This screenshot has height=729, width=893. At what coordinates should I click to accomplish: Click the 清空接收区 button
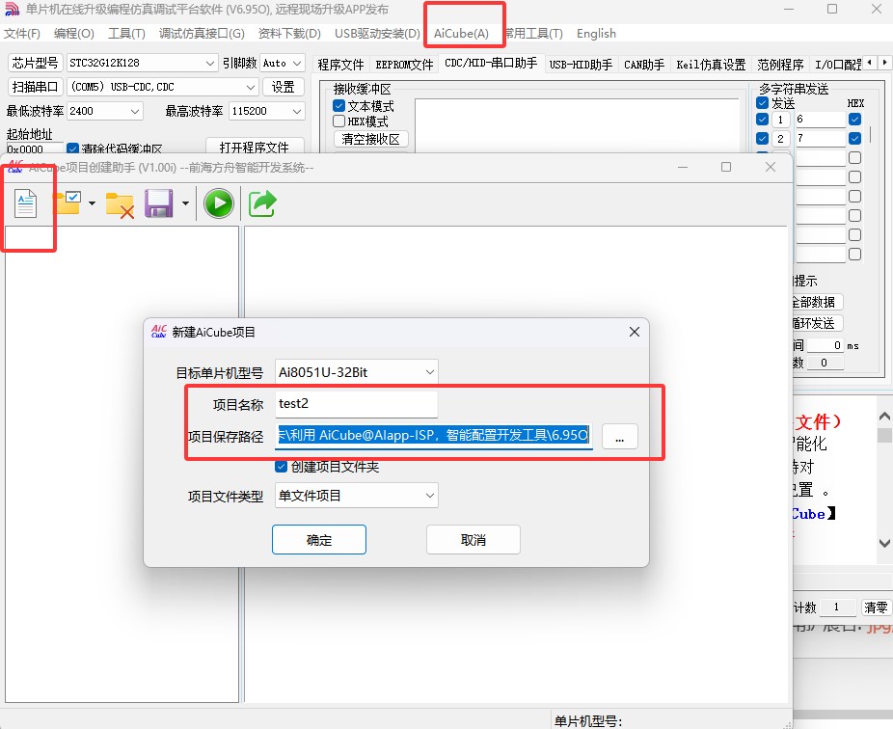[x=370, y=139]
